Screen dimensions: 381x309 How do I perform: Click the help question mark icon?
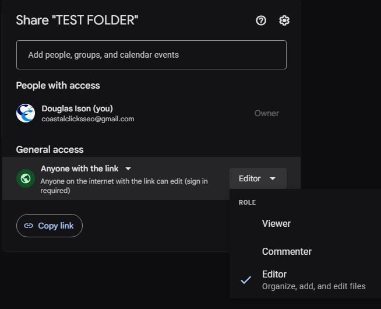tap(261, 20)
